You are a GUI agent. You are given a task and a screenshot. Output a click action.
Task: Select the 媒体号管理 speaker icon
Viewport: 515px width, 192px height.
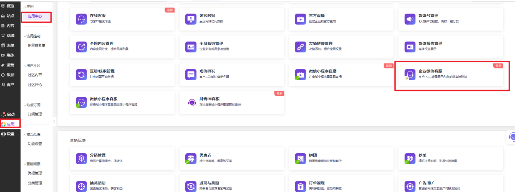[410, 19]
